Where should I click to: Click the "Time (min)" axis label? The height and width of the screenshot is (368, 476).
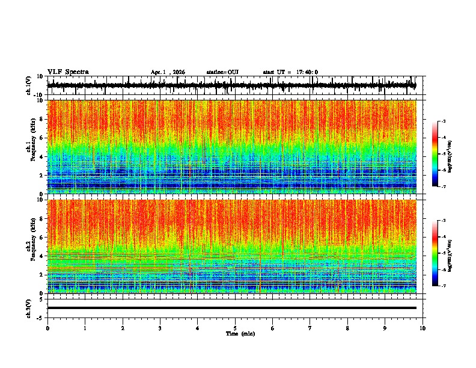click(240, 334)
